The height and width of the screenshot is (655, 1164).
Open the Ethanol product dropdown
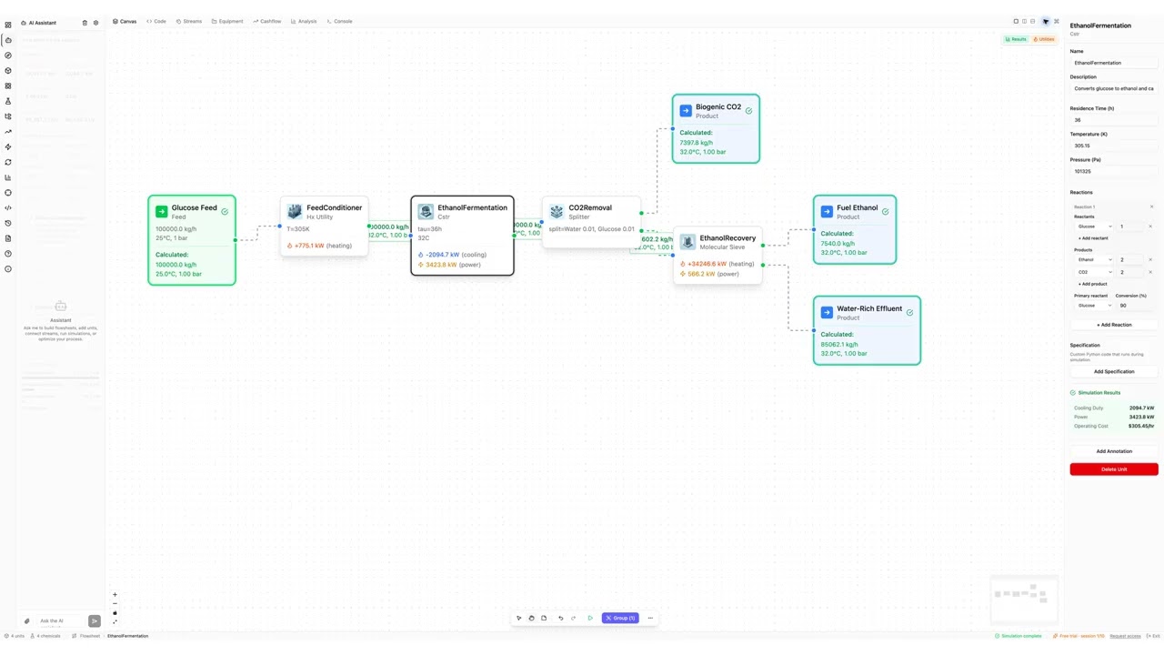click(1094, 259)
